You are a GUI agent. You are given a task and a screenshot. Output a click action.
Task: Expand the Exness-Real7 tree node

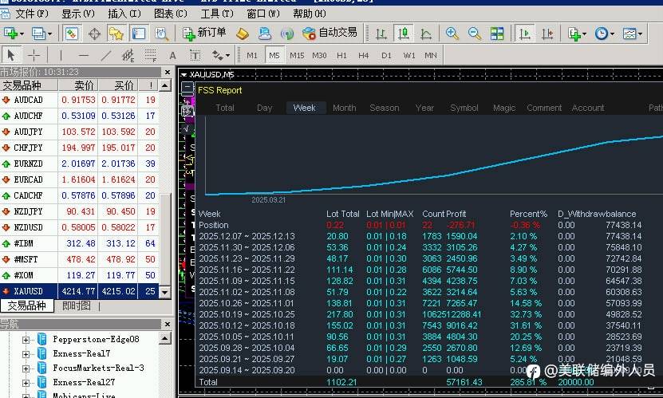[26, 354]
